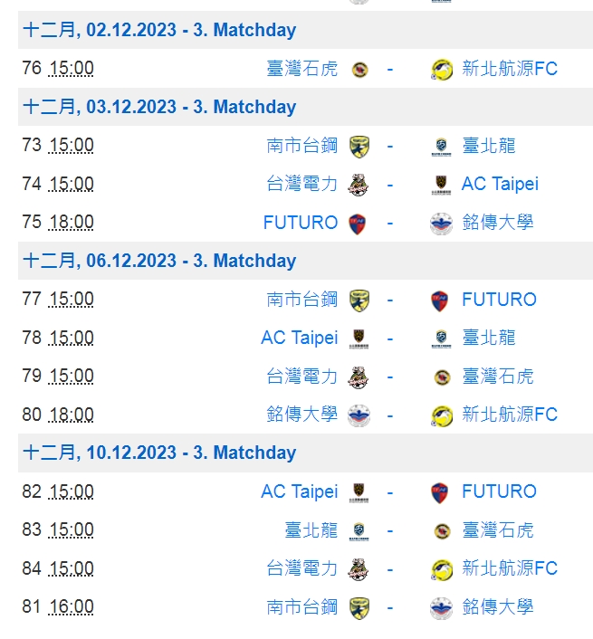The width and height of the screenshot is (593, 639).
Task: Click 銘傳大學 emblem in match 81
Action: (442, 608)
